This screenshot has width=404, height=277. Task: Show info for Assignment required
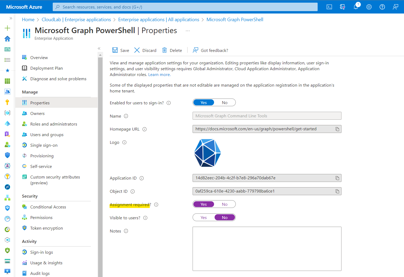coord(156,205)
